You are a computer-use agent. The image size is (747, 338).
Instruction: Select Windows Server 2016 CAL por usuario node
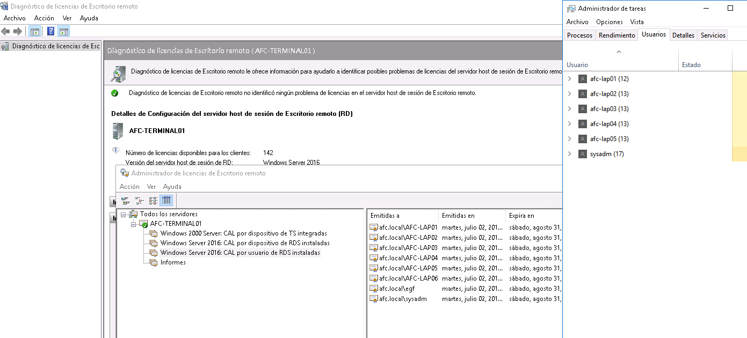240,253
